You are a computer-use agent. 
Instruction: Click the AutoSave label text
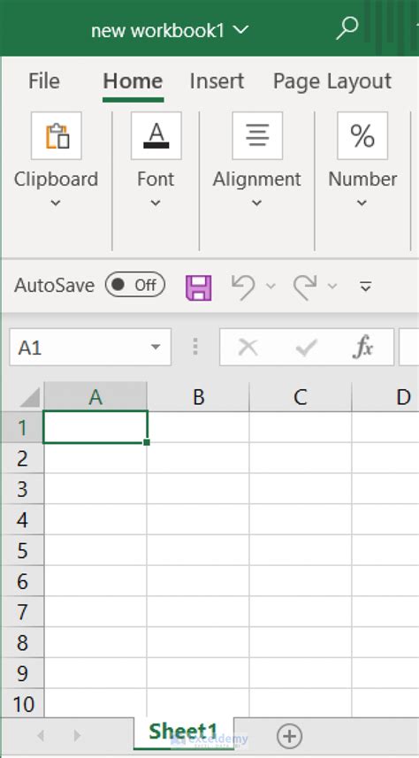pos(54,285)
